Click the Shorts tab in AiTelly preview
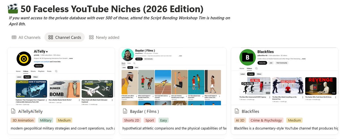340x139 pixels. point(33,71)
